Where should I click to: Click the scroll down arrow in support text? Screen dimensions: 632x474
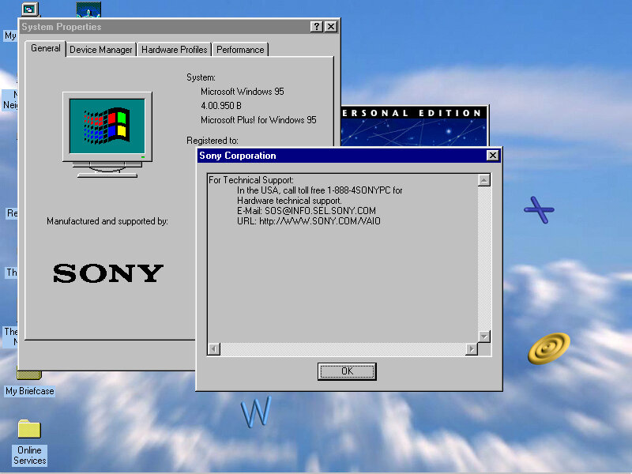(x=484, y=337)
